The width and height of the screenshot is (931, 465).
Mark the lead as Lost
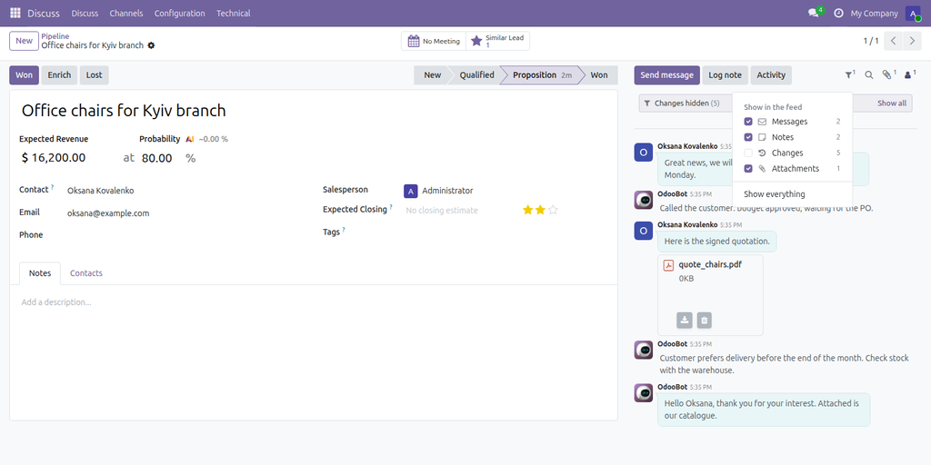pyautogui.click(x=94, y=75)
